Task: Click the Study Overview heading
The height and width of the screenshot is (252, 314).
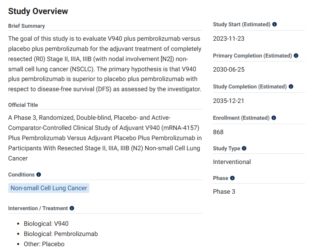Action: point(38,11)
